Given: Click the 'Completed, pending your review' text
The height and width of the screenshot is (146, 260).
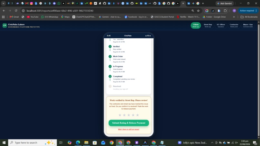Looking at the screenshot, I should click(124, 79).
